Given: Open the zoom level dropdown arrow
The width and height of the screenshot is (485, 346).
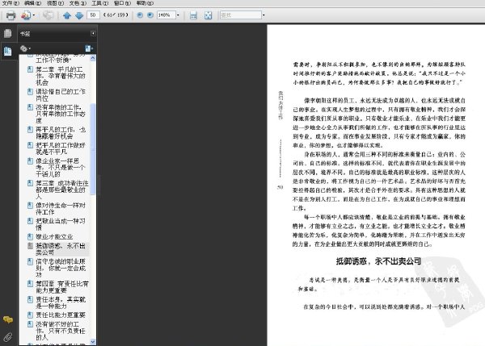Looking at the screenshot, I should point(178,15).
